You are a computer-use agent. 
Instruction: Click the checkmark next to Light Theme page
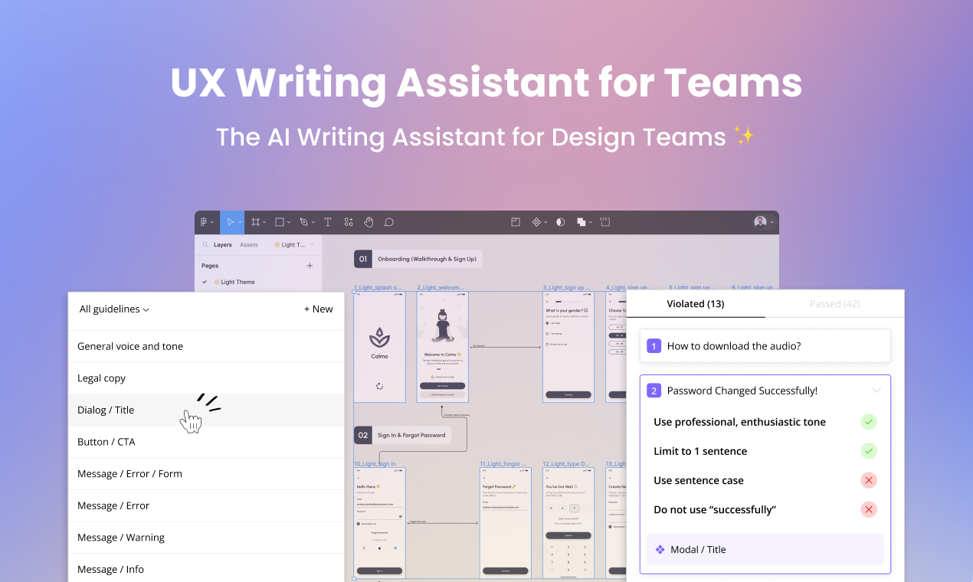(205, 282)
